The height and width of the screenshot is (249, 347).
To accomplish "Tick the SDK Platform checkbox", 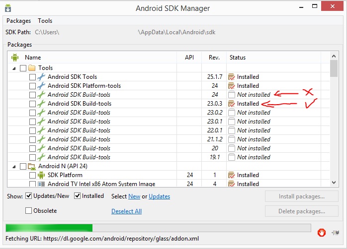I will 32,175.
